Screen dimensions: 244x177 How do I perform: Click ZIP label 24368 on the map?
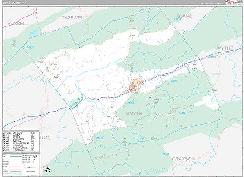[213, 56]
